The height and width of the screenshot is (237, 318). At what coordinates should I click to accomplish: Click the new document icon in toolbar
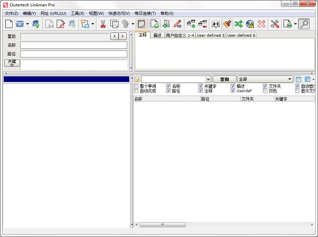9,24
